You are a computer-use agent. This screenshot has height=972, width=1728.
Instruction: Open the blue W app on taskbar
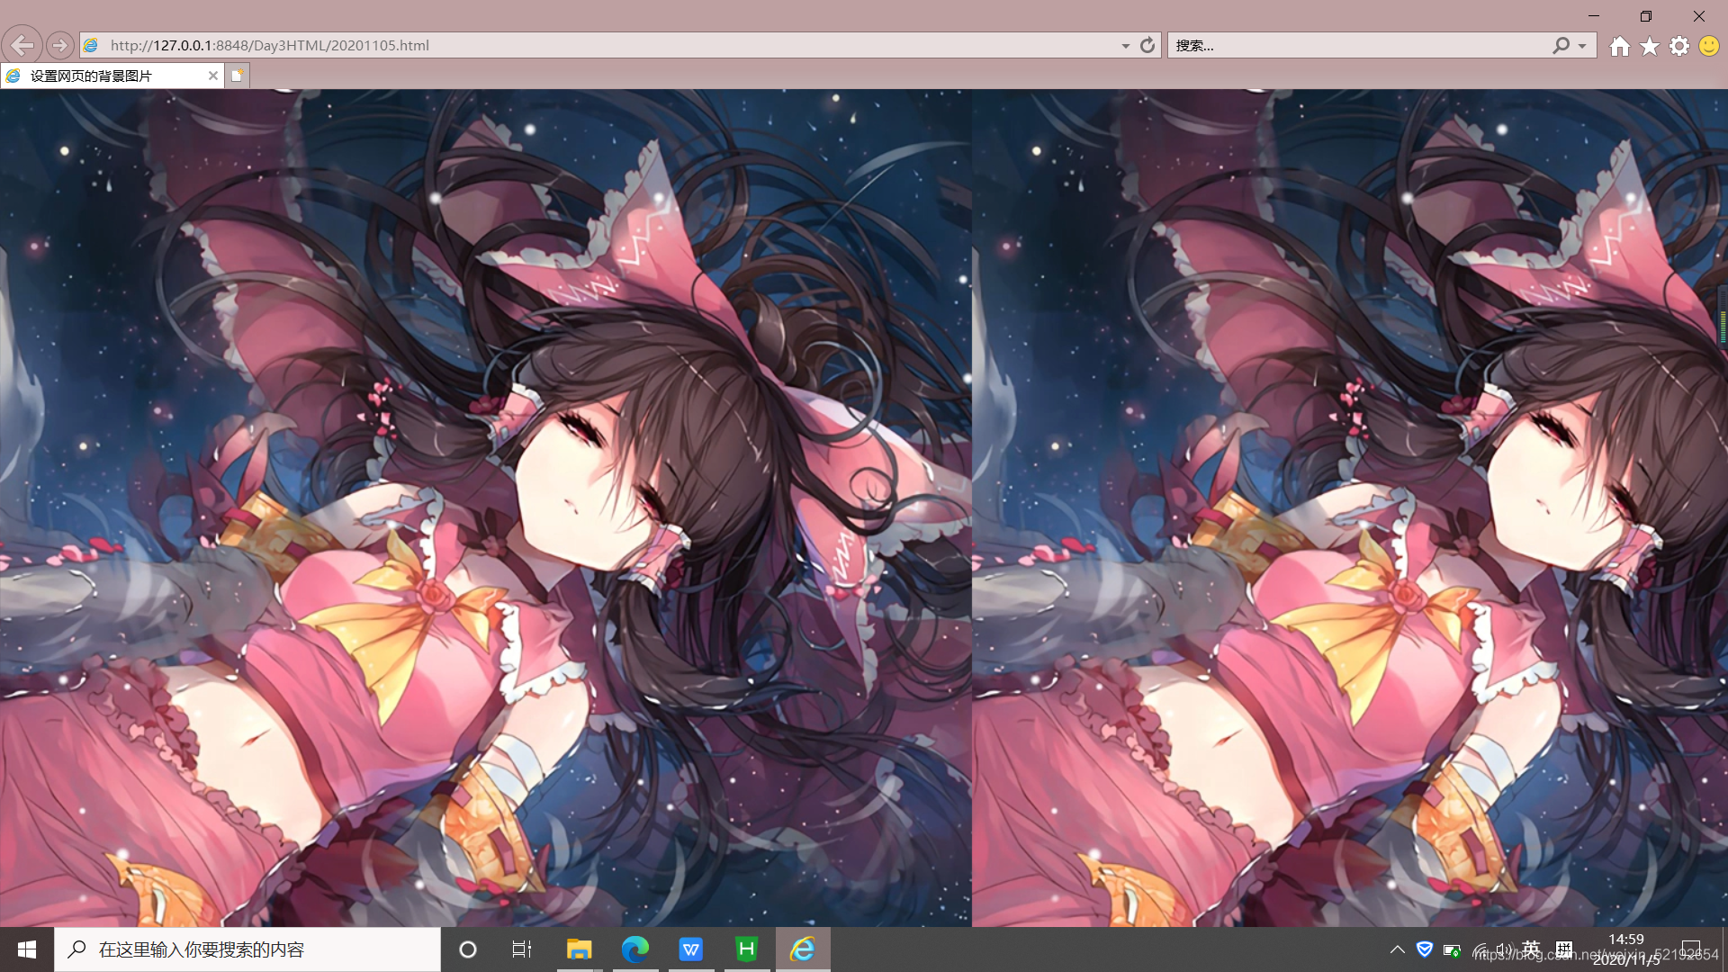click(691, 949)
